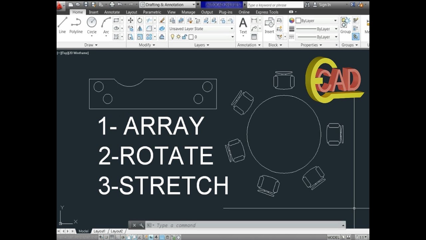
Task: Click the Plot printer icon
Action: [x=112, y=5]
